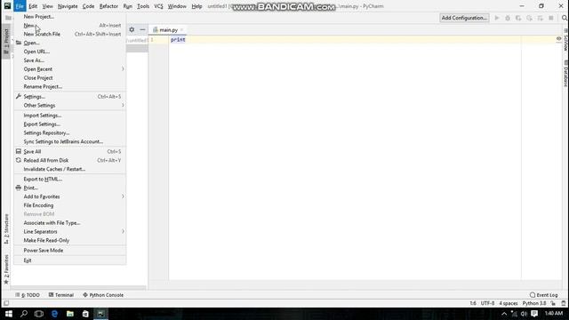Open the Event Log
569x320 pixels.
(x=543, y=295)
